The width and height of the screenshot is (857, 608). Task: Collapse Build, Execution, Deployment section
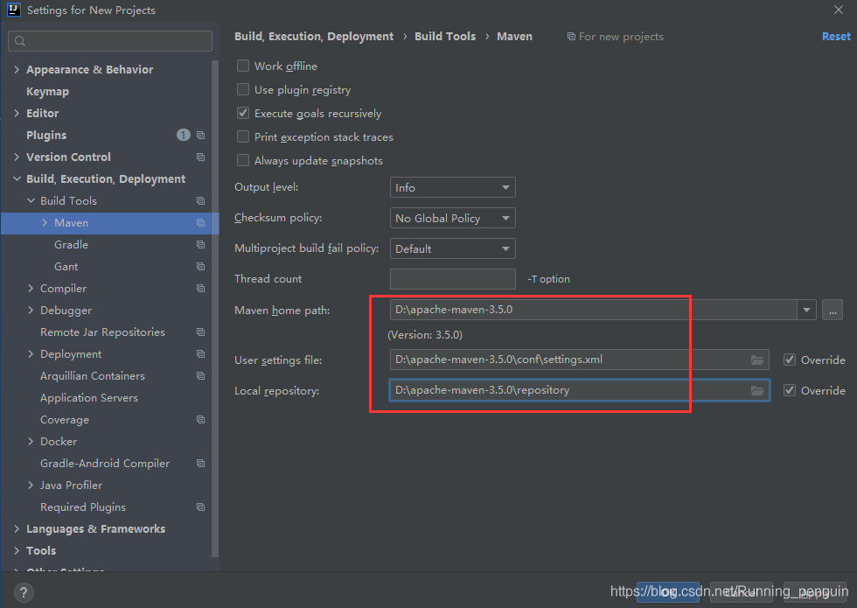pyautogui.click(x=17, y=178)
